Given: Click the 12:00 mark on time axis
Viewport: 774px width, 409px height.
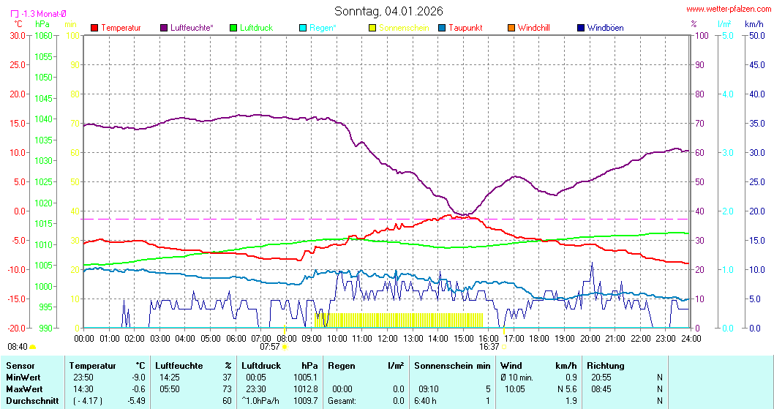Looking at the screenshot, I should tap(388, 338).
